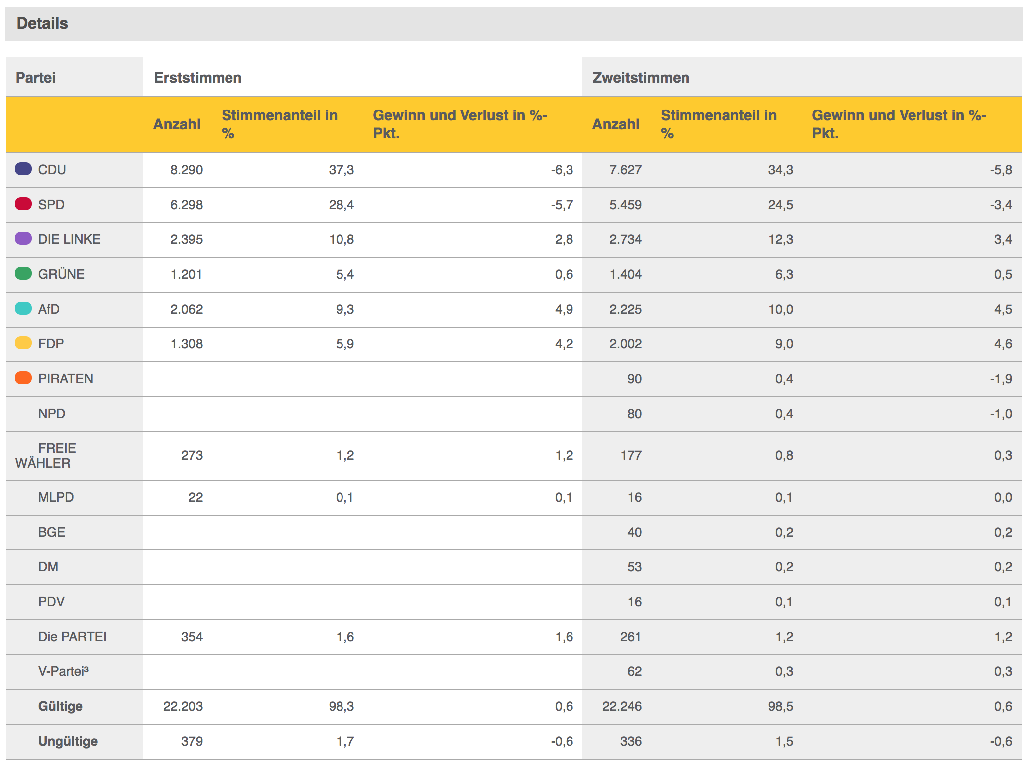Select the AfD party label
The image size is (1027, 769).
[x=49, y=309]
